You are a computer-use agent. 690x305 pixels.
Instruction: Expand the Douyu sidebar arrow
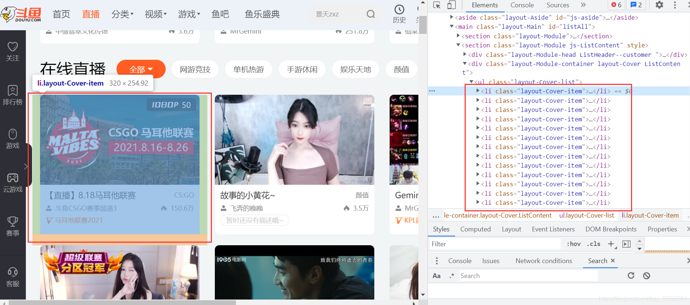click(x=25, y=167)
